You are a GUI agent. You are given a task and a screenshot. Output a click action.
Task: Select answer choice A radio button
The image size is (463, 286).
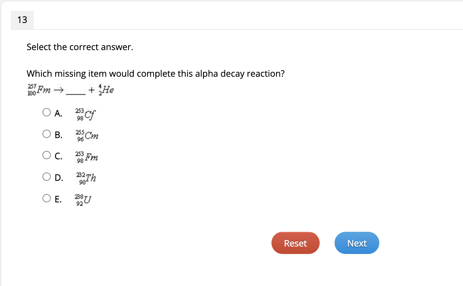(x=46, y=112)
